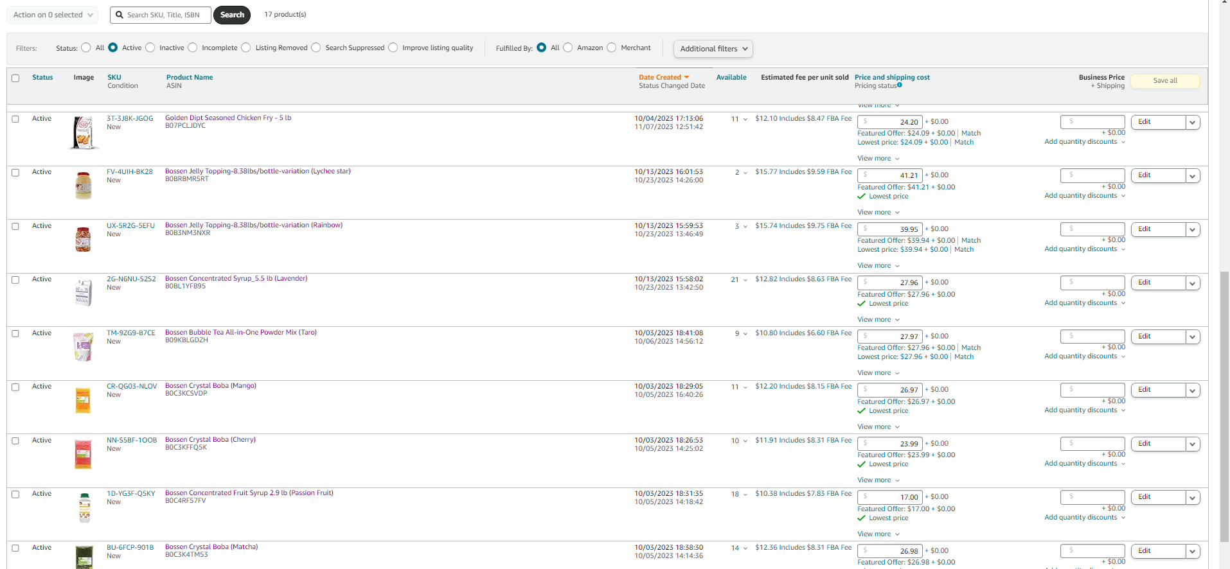Image resolution: width=1230 pixels, height=569 pixels.
Task: Expand Add quantity discounts for Taro row
Action: pyautogui.click(x=1085, y=356)
